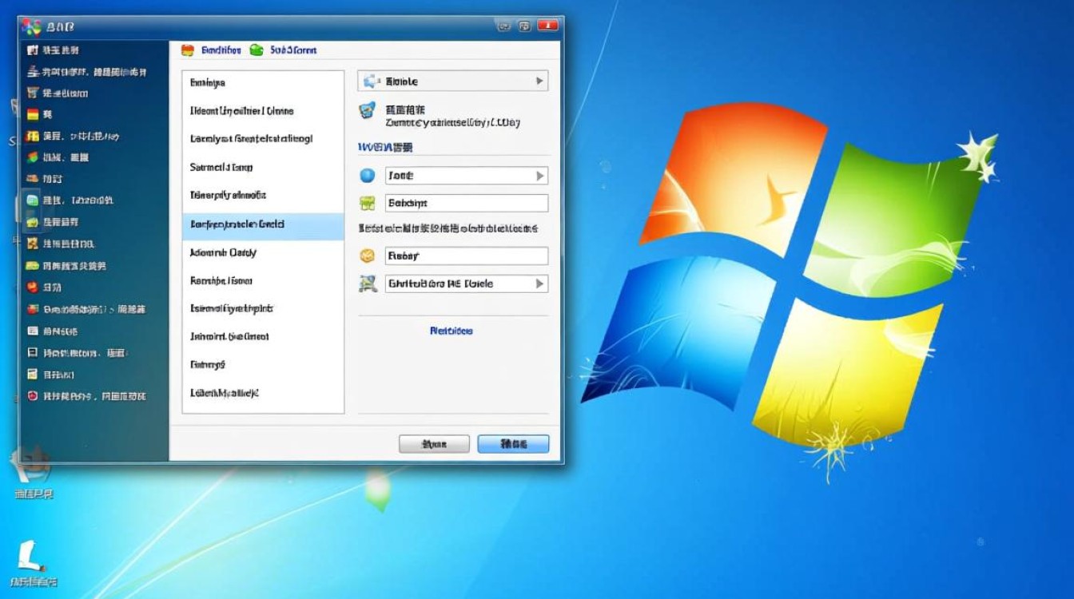Click the blue link below the dropdowns
The width and height of the screenshot is (1074, 599).
click(451, 331)
